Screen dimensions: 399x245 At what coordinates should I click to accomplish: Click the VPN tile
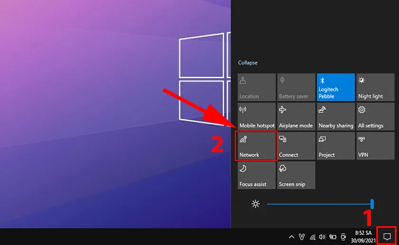pyautogui.click(x=375, y=146)
